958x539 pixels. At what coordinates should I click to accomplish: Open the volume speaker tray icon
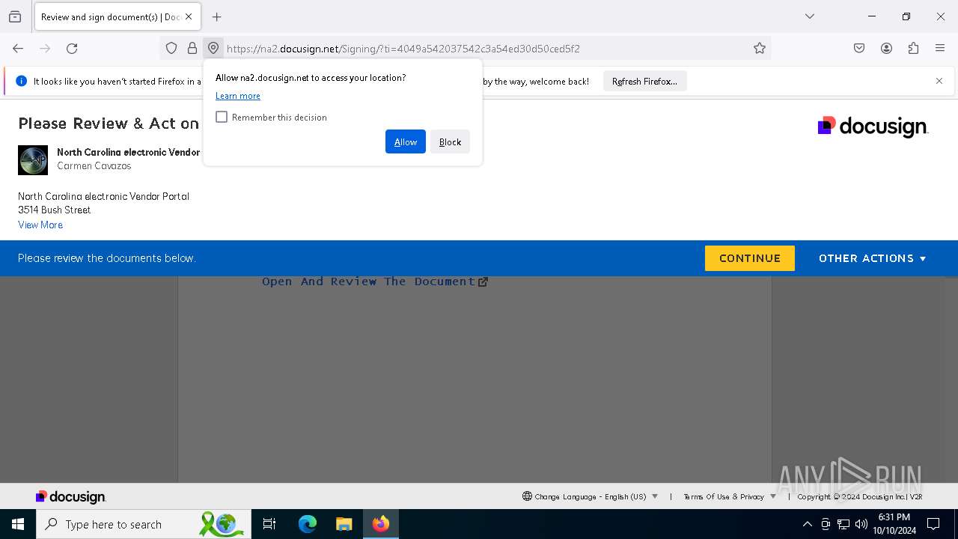(x=861, y=524)
